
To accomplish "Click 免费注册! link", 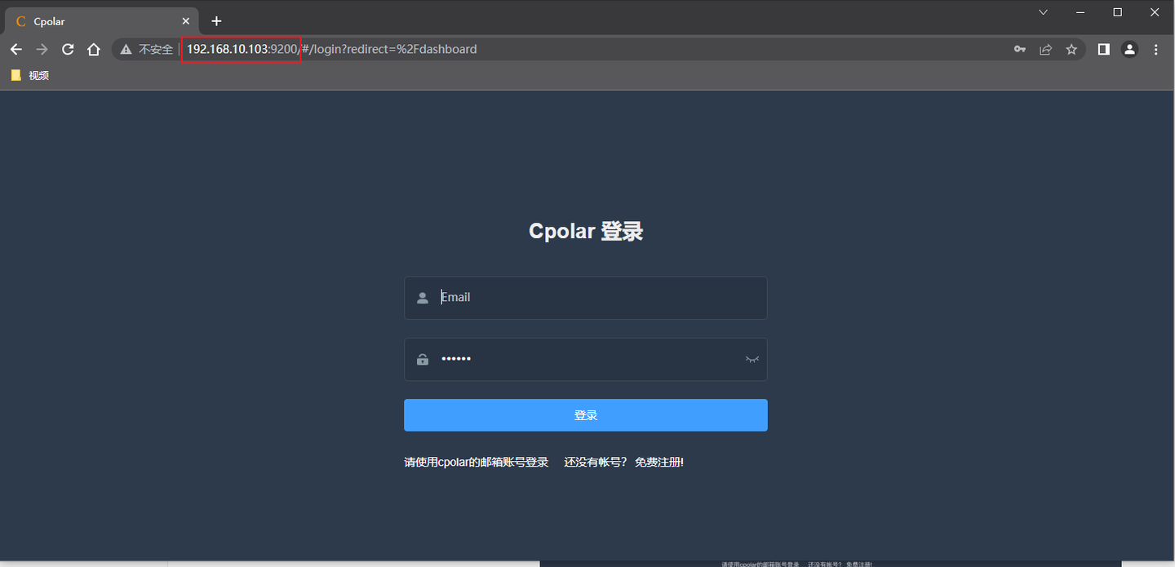I will [x=659, y=462].
